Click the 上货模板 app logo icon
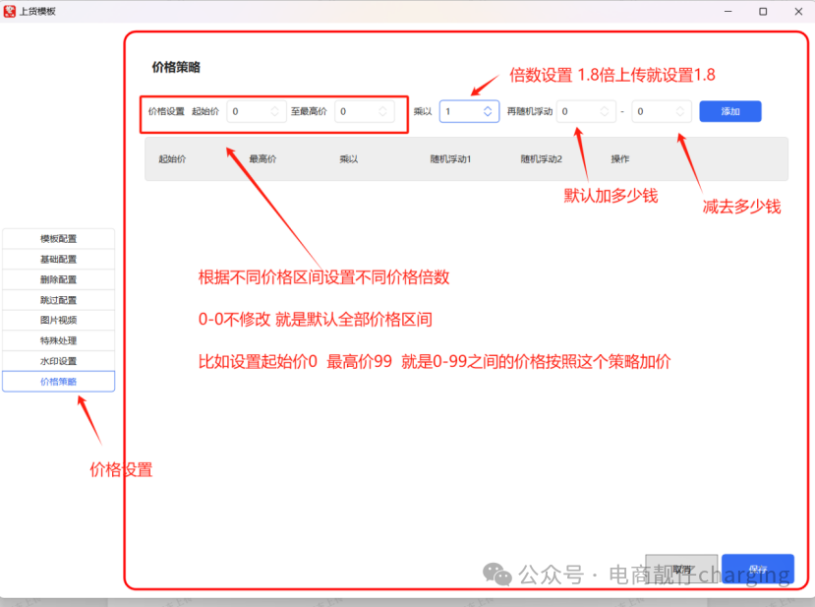Image resolution: width=815 pixels, height=607 pixels. (x=10, y=11)
